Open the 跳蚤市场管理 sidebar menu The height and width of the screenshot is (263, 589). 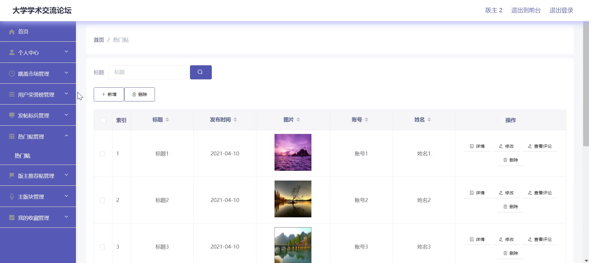pyautogui.click(x=38, y=73)
